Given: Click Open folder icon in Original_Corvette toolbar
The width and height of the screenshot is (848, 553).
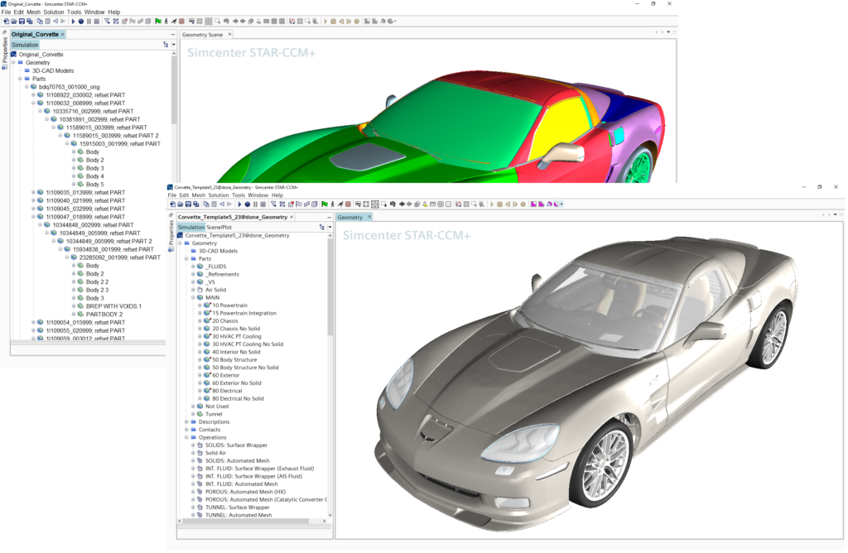Looking at the screenshot, I should 12,21.
